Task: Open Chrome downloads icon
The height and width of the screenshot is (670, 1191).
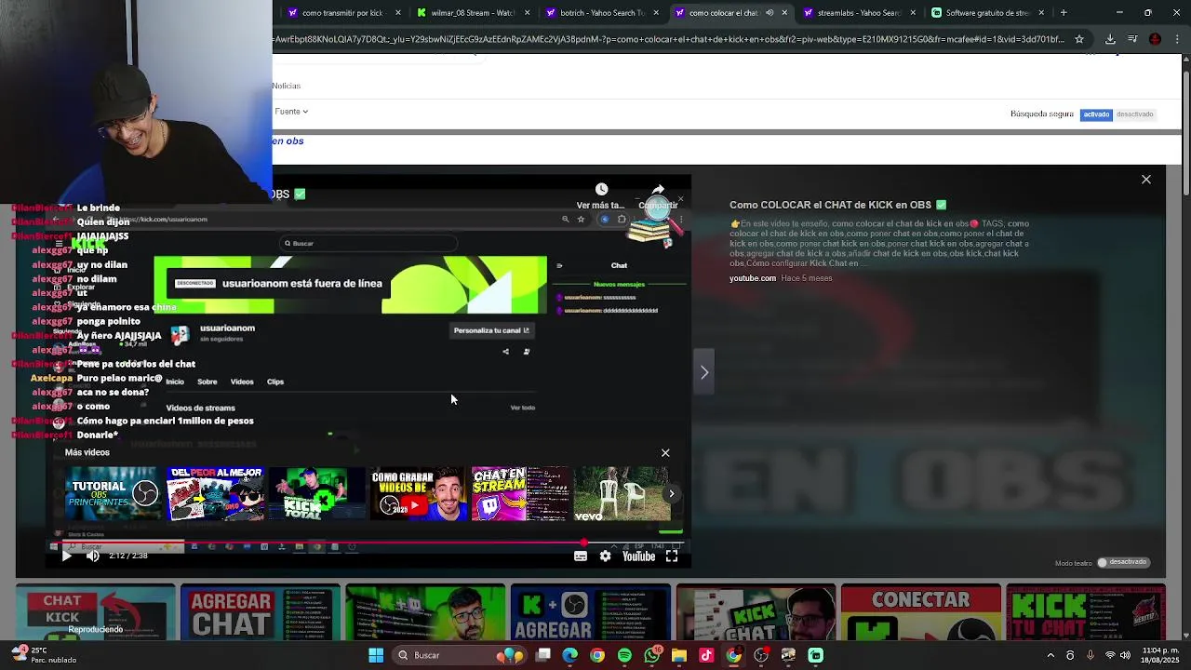Action: (1110, 39)
